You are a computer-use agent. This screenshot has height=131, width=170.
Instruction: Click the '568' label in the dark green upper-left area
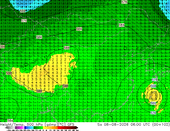(x=23, y=11)
